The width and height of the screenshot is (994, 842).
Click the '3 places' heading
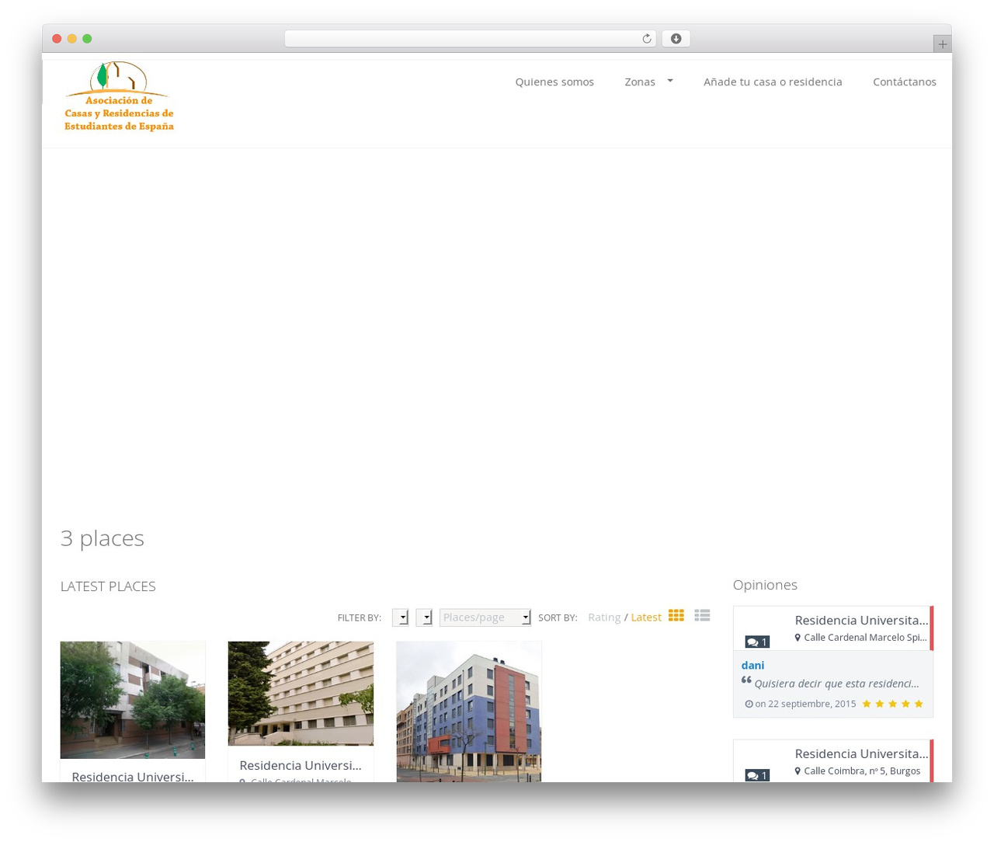click(103, 538)
